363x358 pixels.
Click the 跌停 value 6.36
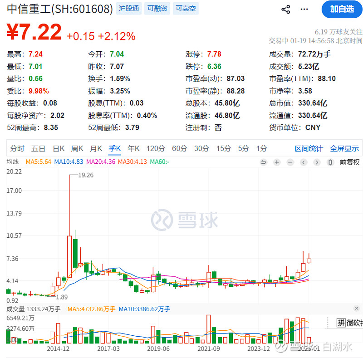click(214, 66)
